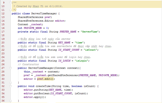Click the getSharedPreferences method call
Image resolution: width=162 pixels, height=103 pixels.
tap(63, 75)
